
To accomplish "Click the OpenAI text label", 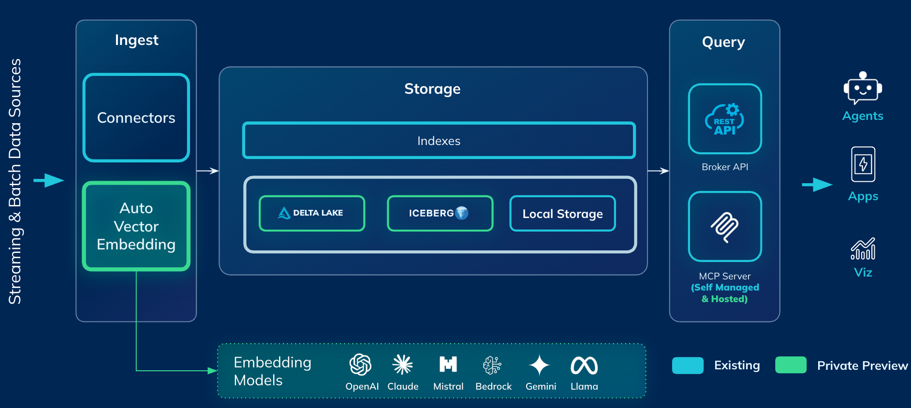I will click(362, 386).
